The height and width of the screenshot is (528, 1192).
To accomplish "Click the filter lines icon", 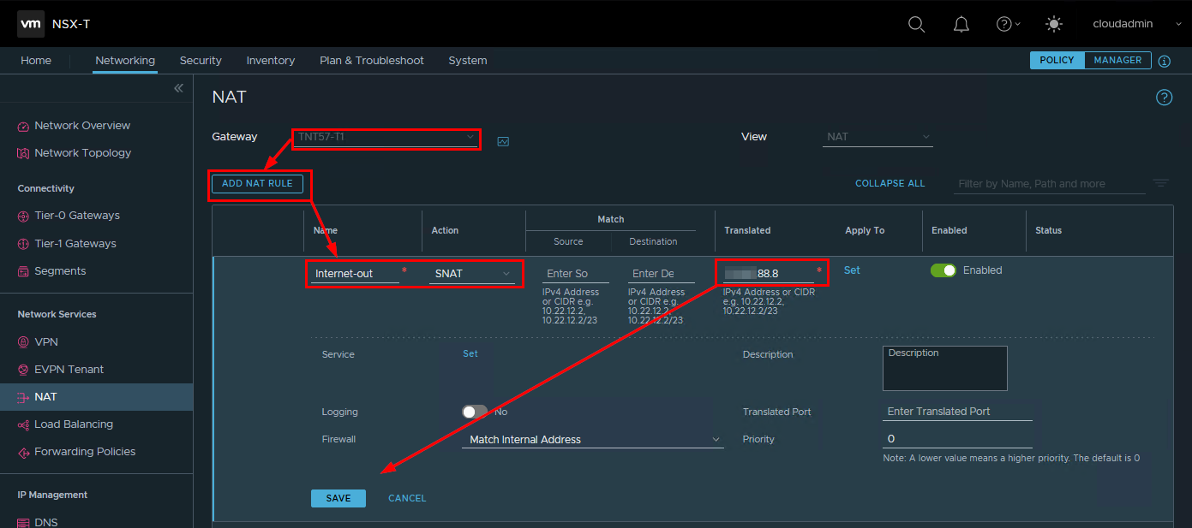I will coord(1161,183).
